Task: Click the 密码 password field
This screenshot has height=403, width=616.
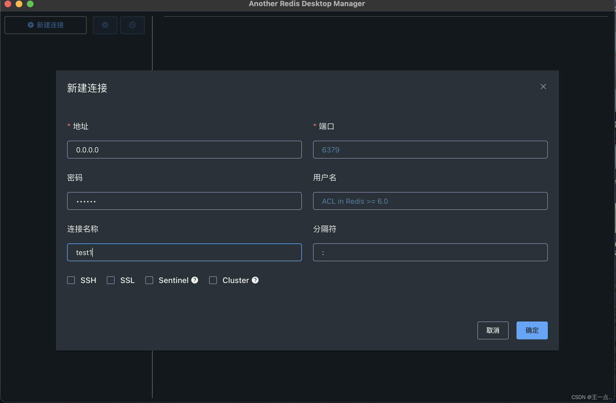Action: (184, 201)
